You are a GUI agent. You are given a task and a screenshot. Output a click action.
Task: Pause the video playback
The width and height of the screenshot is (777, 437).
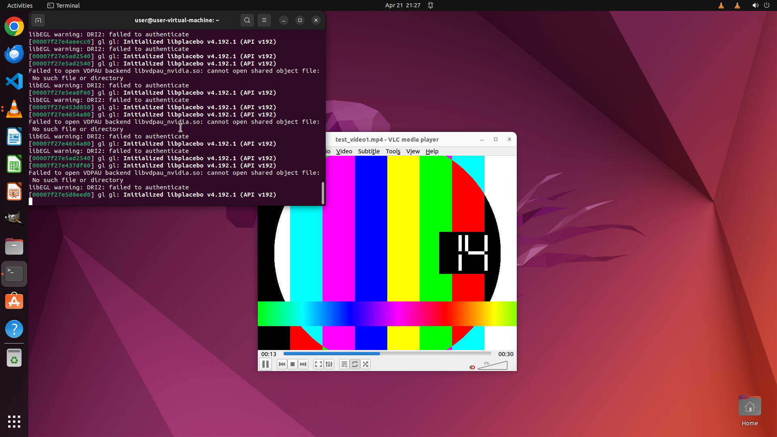click(x=265, y=364)
